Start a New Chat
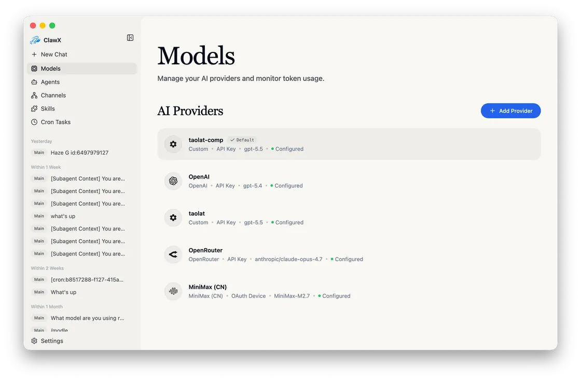581x381 pixels. pyautogui.click(x=82, y=55)
